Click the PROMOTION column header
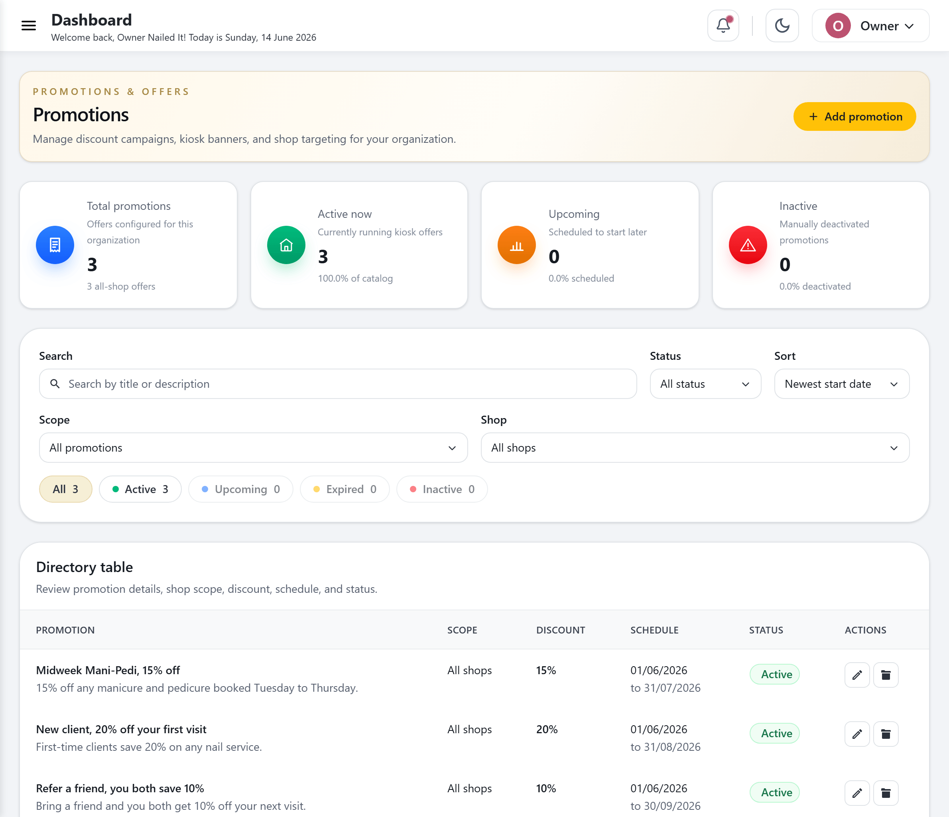The height and width of the screenshot is (817, 949). [x=65, y=630]
